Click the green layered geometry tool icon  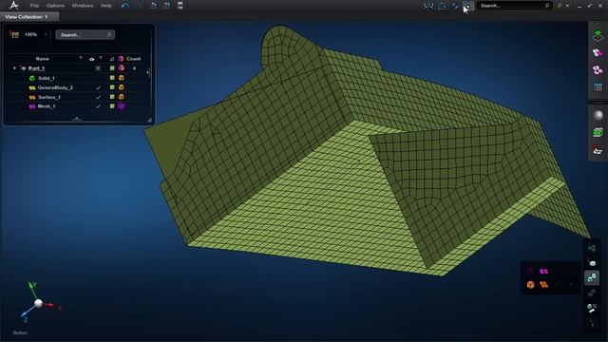pyautogui.click(x=598, y=35)
